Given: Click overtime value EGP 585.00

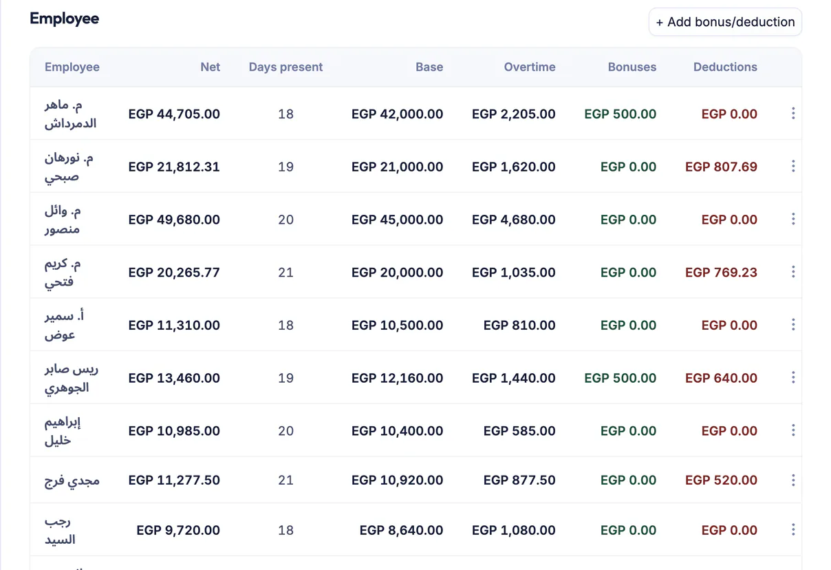Looking at the screenshot, I should (x=519, y=431).
